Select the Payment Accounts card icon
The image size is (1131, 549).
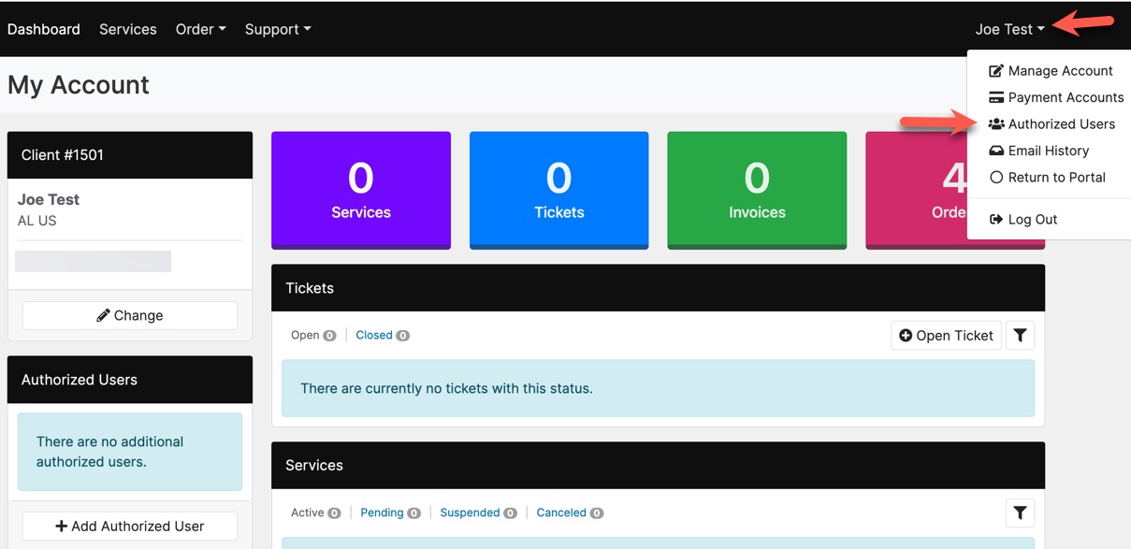(997, 97)
